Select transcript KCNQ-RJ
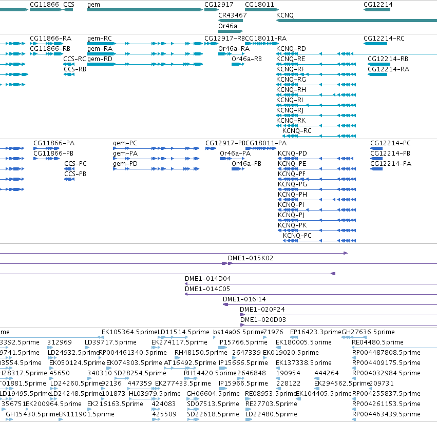 pyautogui.click(x=316, y=116)
